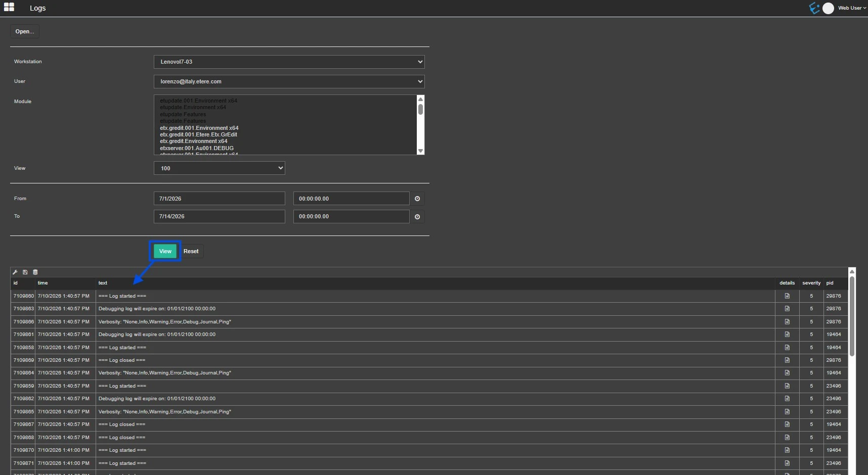Click the green View button
868x475 pixels.
tap(165, 251)
